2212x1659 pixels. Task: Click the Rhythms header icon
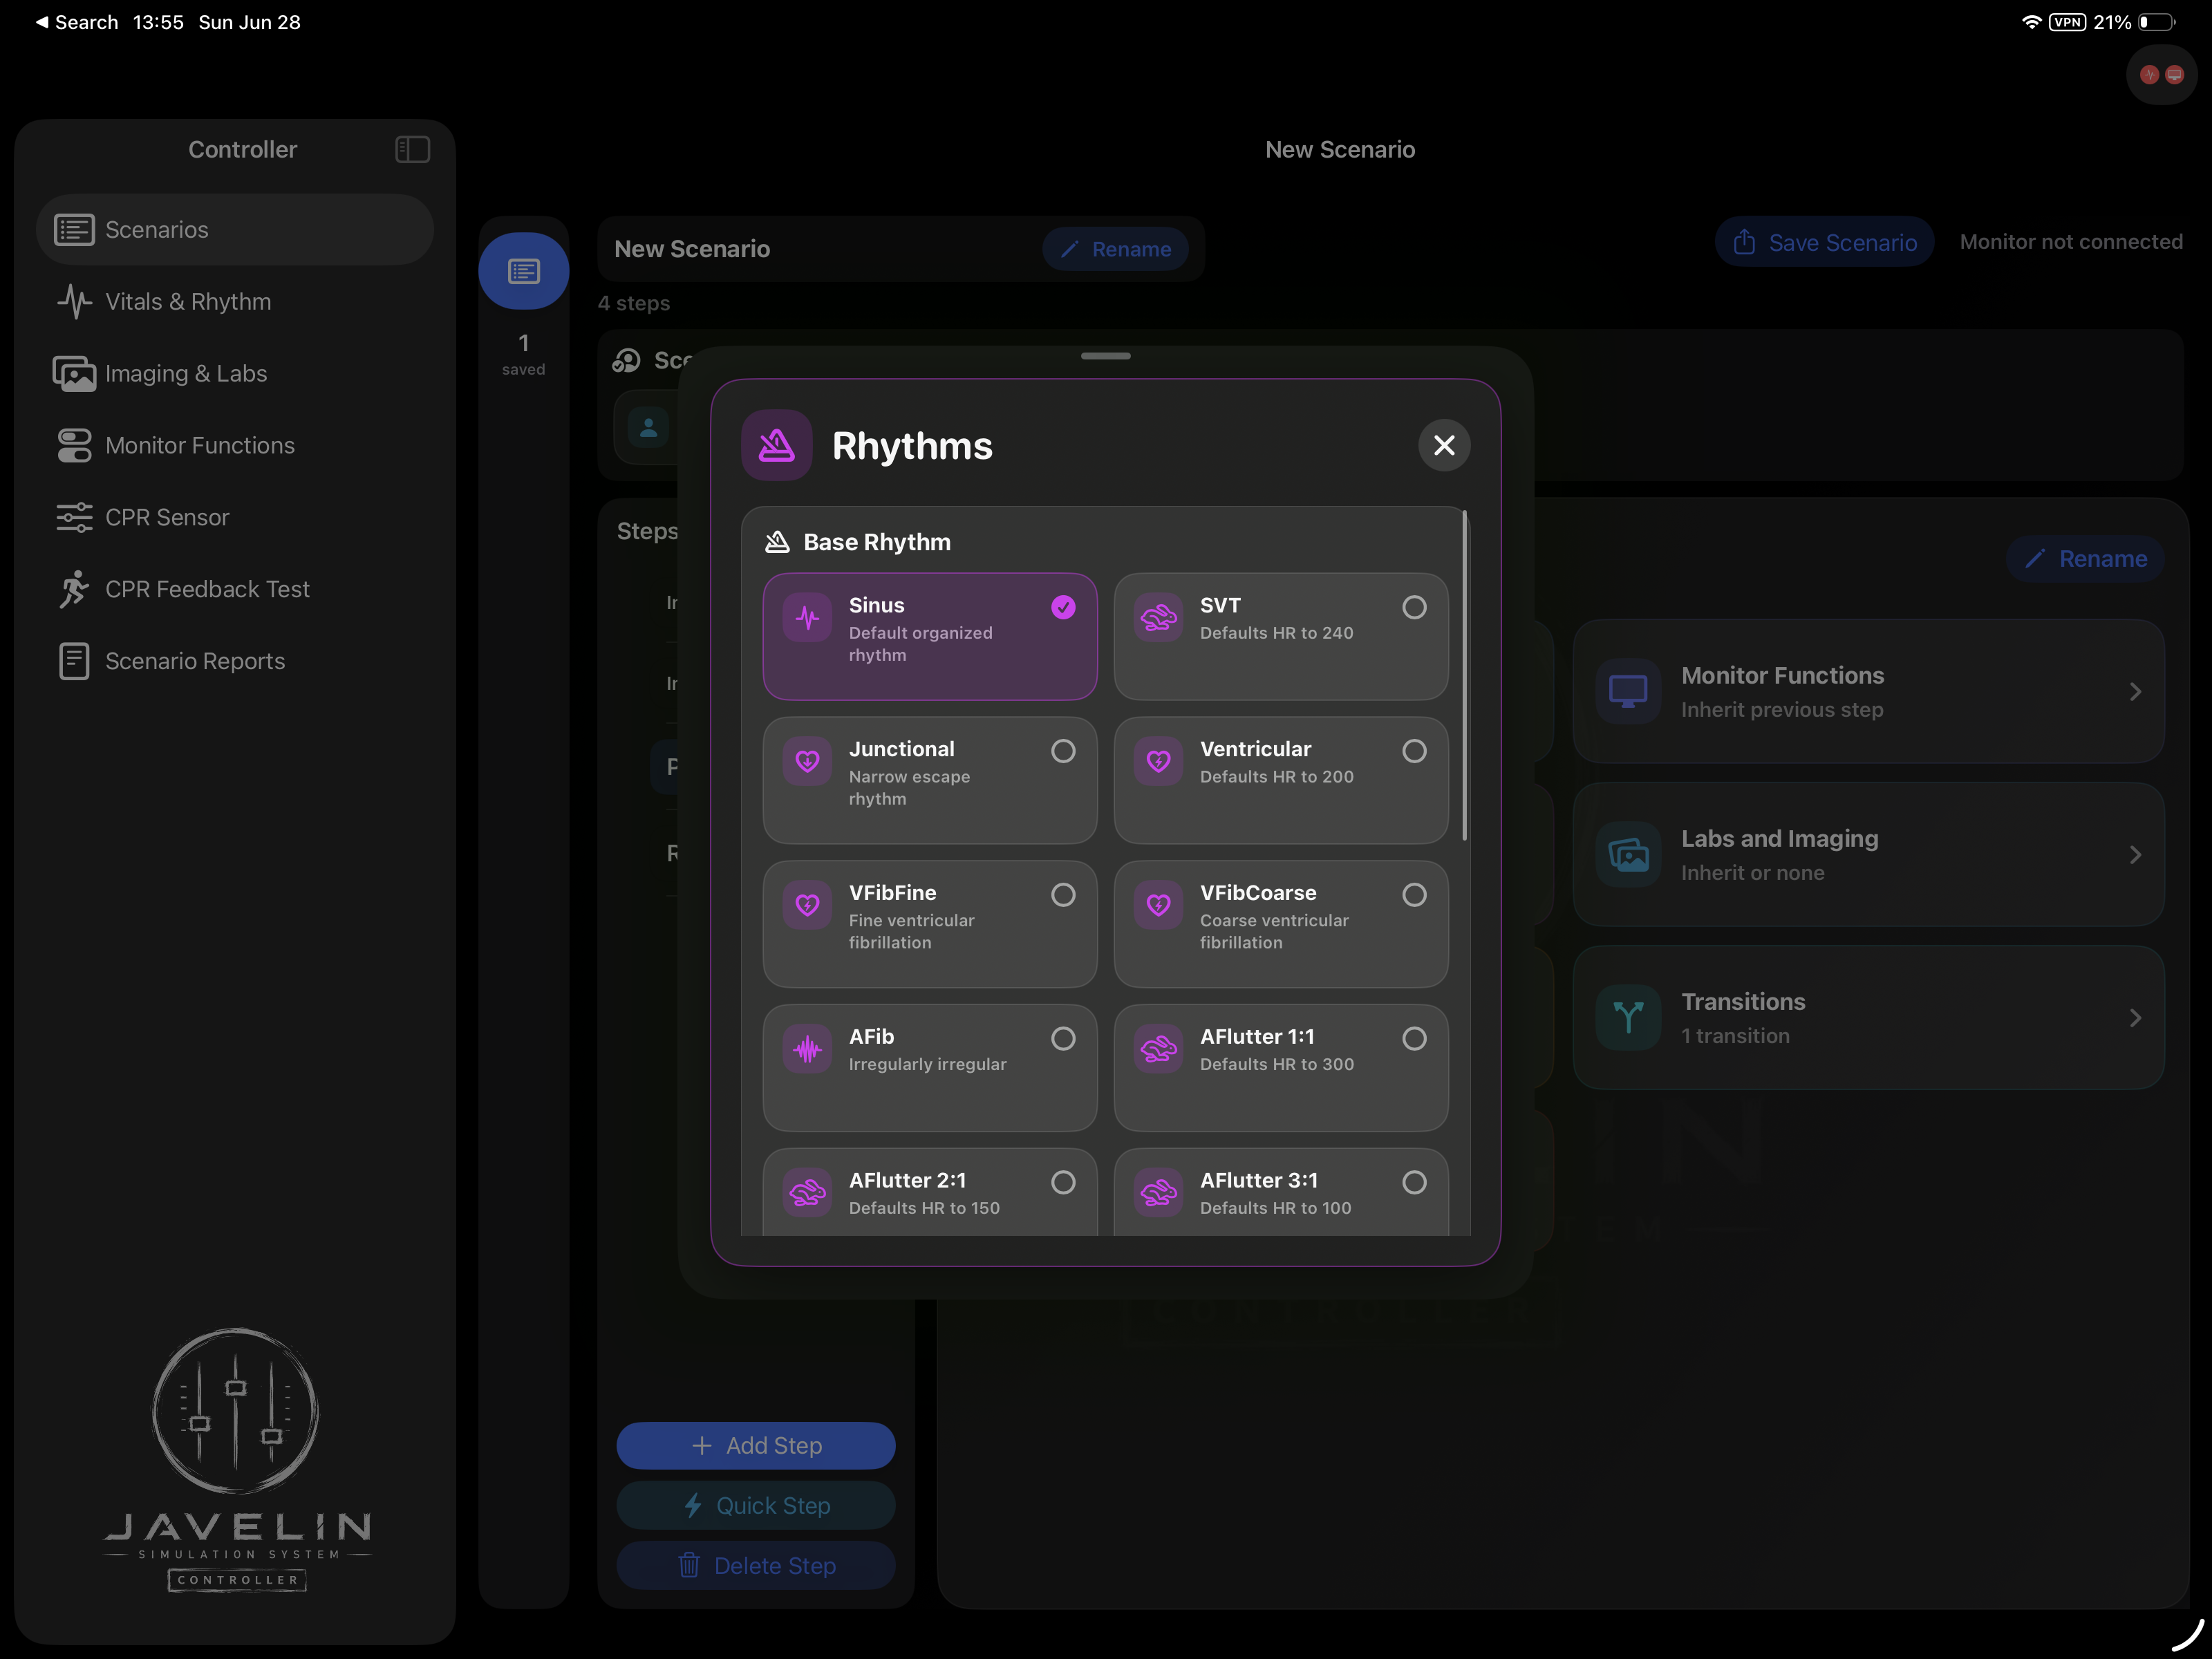coord(776,445)
